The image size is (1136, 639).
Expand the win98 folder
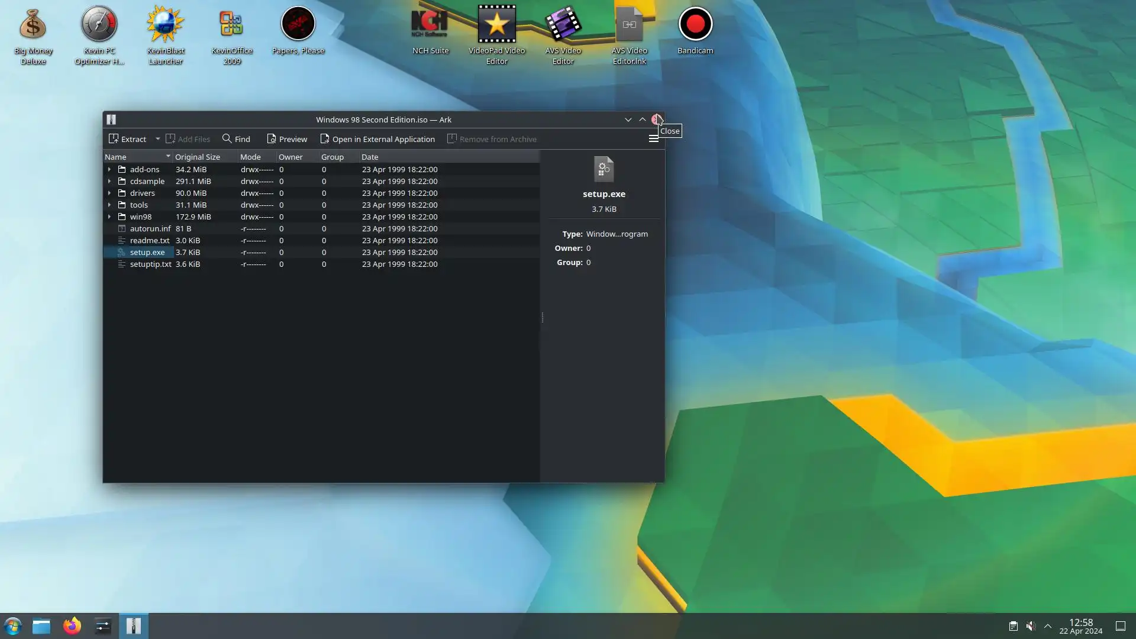click(109, 217)
